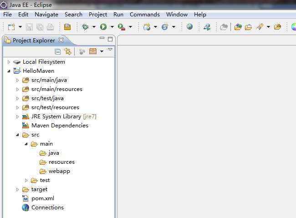The width and height of the screenshot is (296, 218).
Task: Expand the src/test/java source folder
Action: pos(17,98)
